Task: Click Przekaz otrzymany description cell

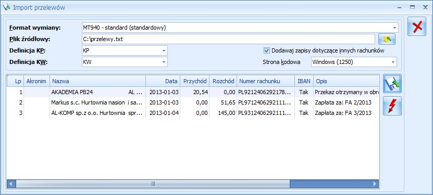Action: 347,93
